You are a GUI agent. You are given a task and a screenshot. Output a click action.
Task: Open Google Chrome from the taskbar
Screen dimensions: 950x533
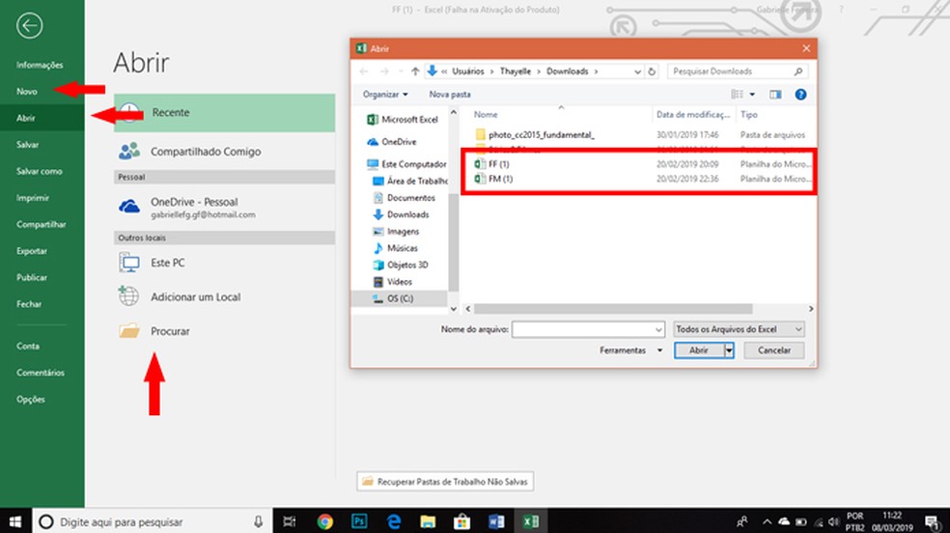click(x=324, y=521)
